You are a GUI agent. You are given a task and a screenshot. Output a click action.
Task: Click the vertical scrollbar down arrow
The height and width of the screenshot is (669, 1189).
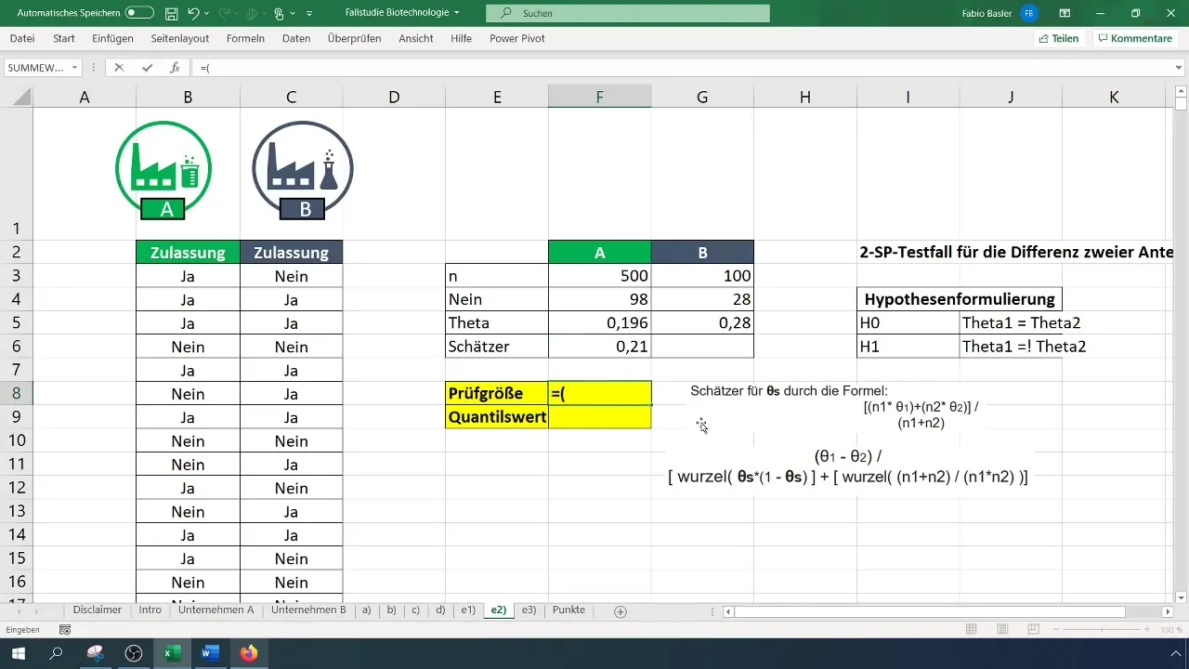pos(1182,597)
